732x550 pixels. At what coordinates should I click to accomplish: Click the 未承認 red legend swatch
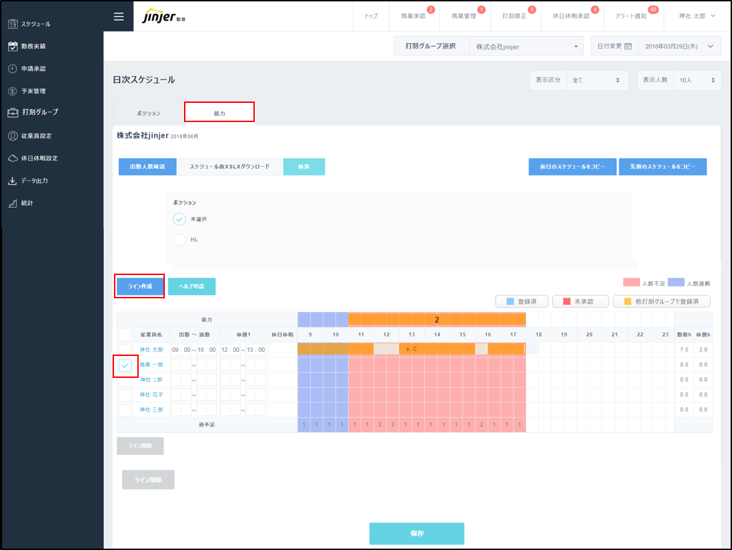click(x=567, y=301)
